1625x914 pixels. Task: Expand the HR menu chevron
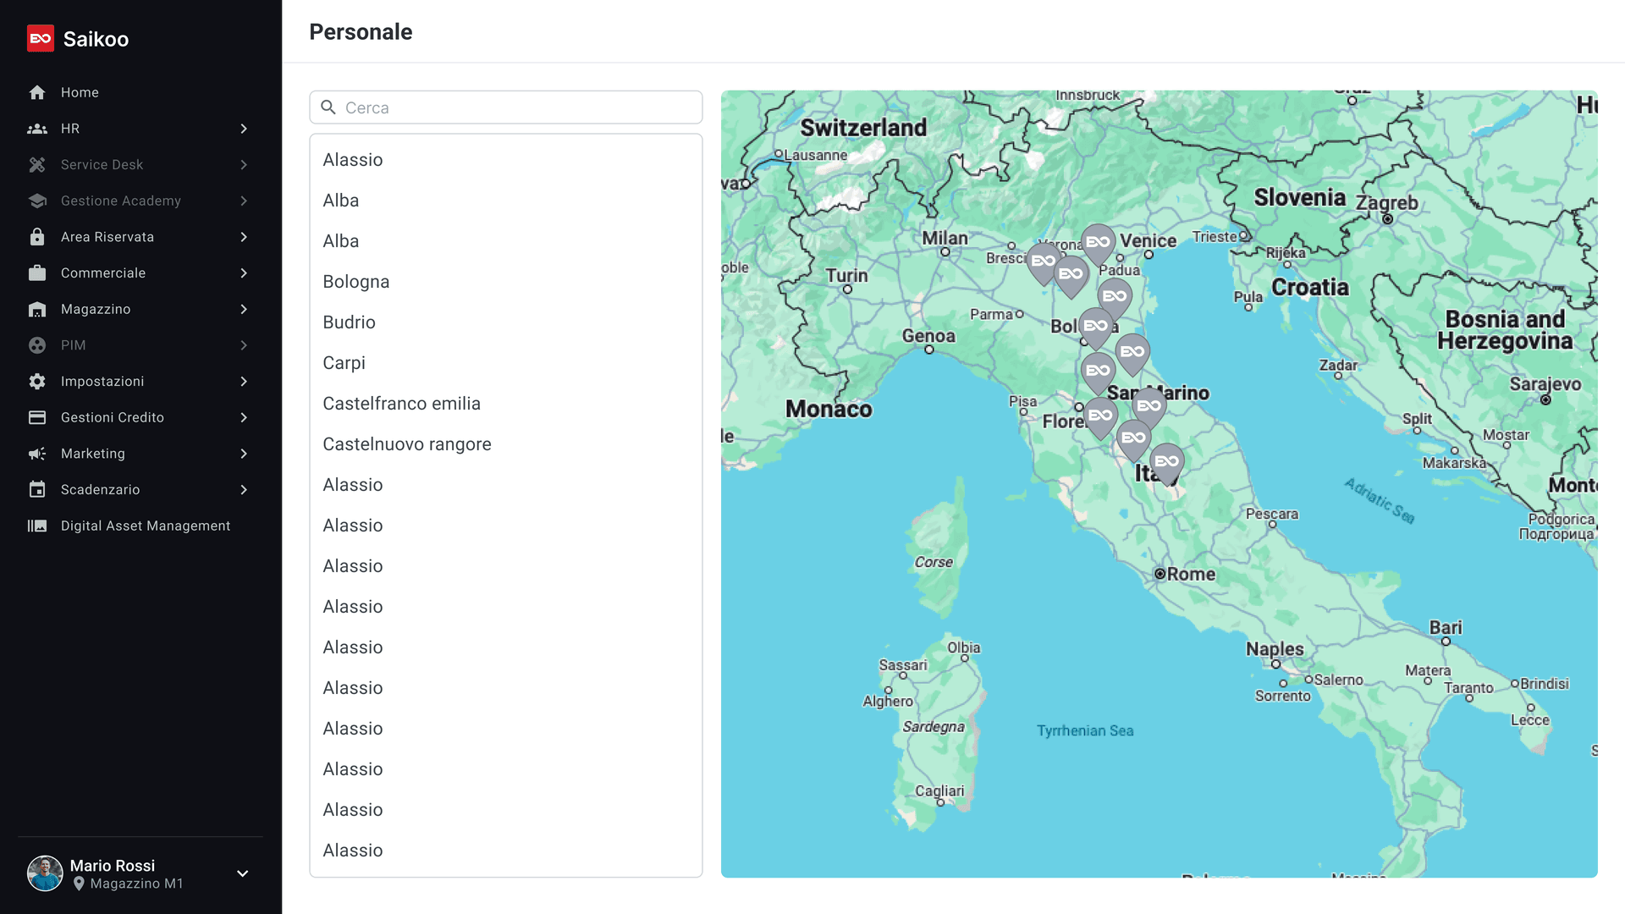tap(244, 129)
